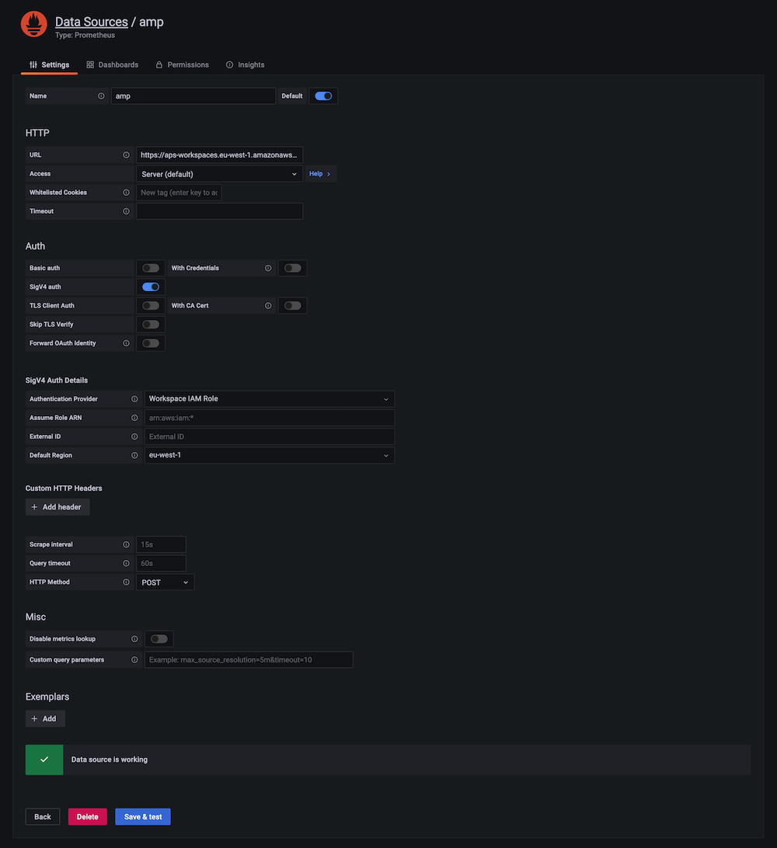Enable TLS Client Auth toggle
Screen dimensions: 777x848
click(x=151, y=305)
